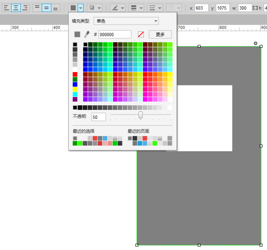
Task: Open the shadow options dropdown arrow
Action: [99, 8]
